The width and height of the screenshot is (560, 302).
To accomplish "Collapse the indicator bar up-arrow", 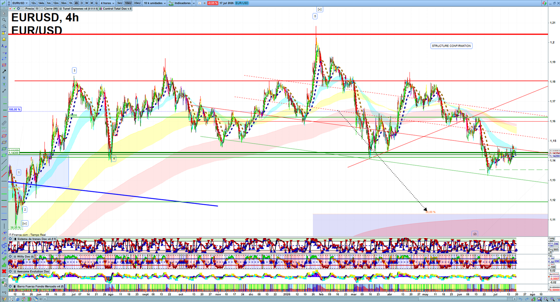I will click(4, 8).
